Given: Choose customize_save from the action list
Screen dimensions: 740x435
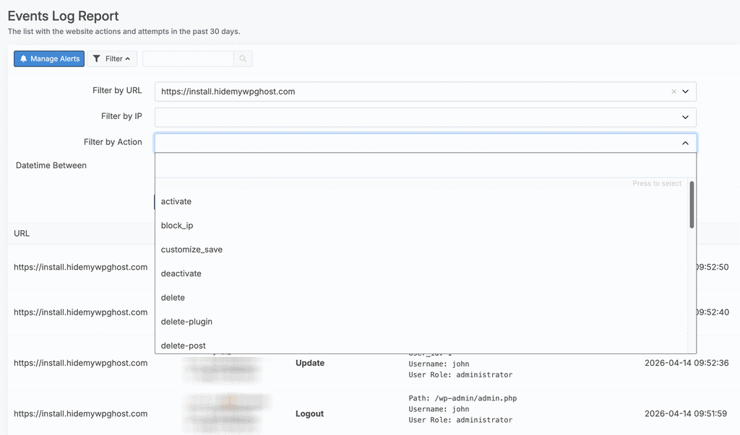Looking at the screenshot, I should pos(421,250).
